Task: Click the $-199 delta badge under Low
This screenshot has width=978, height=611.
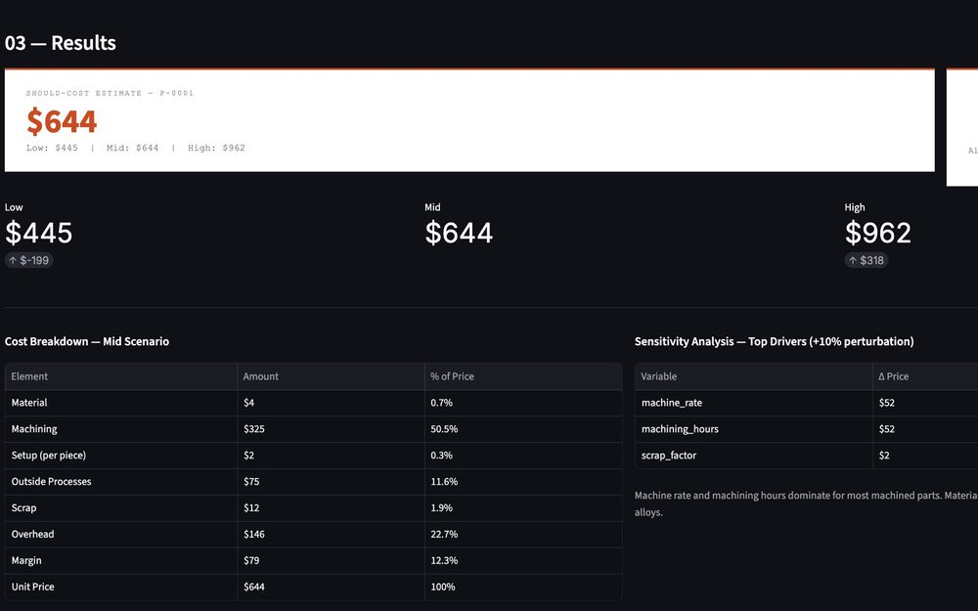Action: 29,260
